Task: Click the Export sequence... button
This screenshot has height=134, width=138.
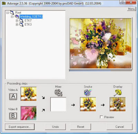Action: pos(20,127)
